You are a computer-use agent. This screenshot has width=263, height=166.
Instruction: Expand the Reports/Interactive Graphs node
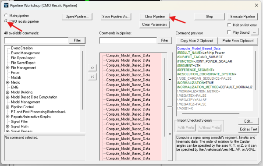(x=7, y=117)
